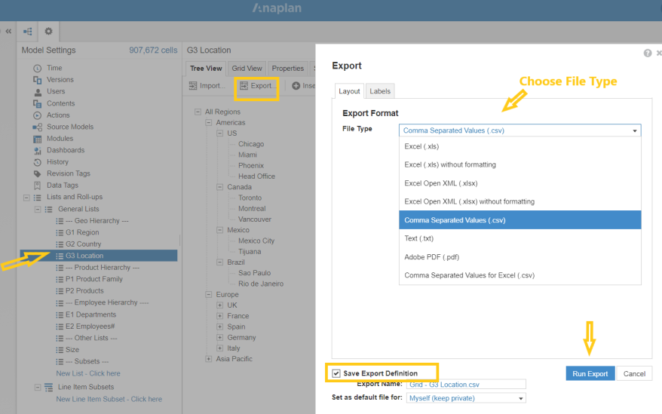The image size is (662, 414).
Task: Expand the Germany tree node
Action: tap(219, 337)
